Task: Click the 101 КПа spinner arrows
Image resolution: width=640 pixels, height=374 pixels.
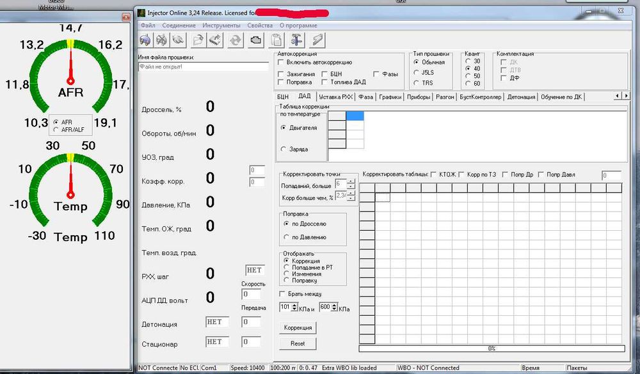Action: (x=294, y=307)
